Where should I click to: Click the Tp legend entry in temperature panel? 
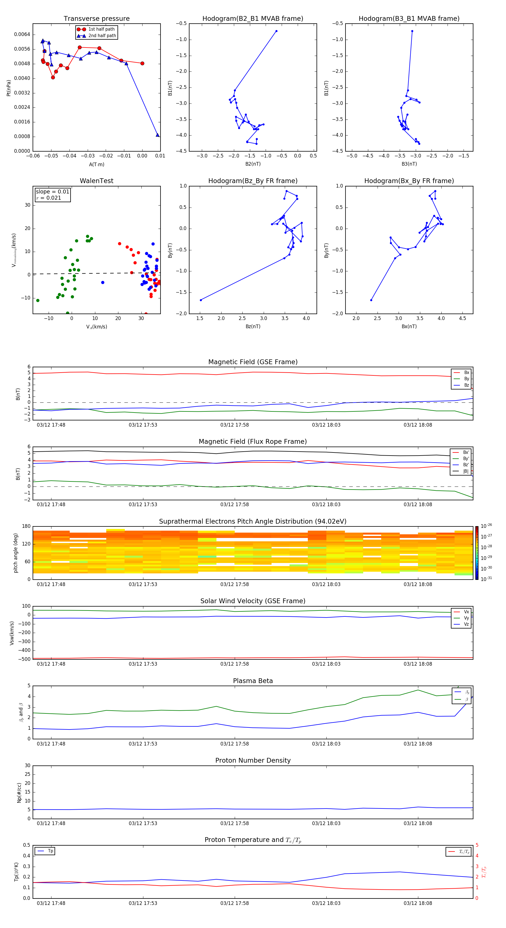click(x=45, y=851)
